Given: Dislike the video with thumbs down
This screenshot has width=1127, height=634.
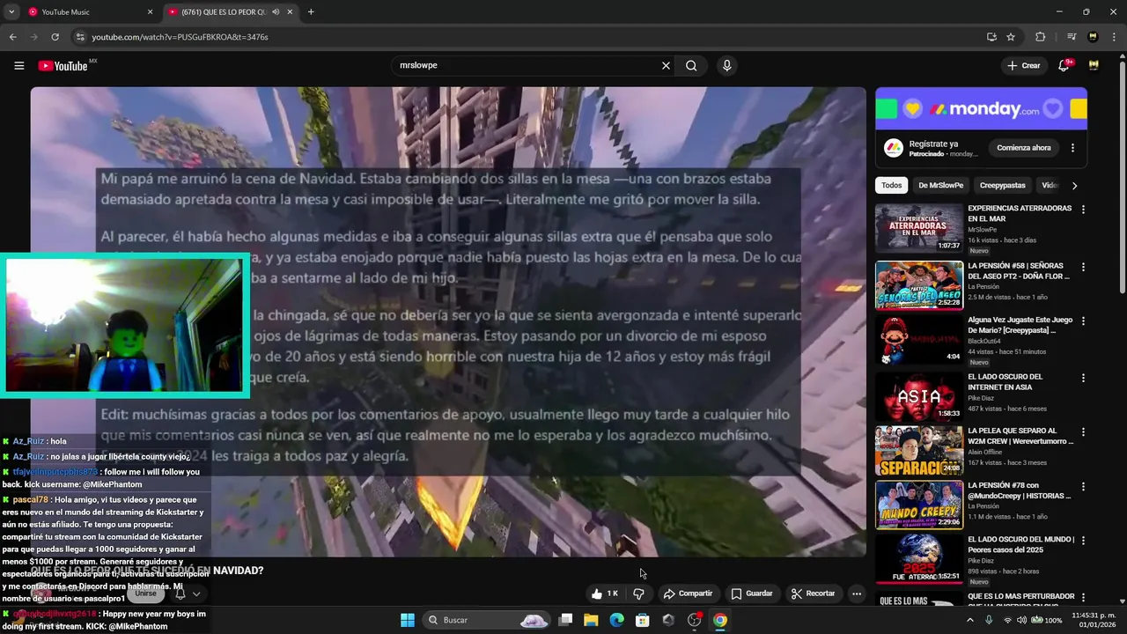Looking at the screenshot, I should (638, 593).
